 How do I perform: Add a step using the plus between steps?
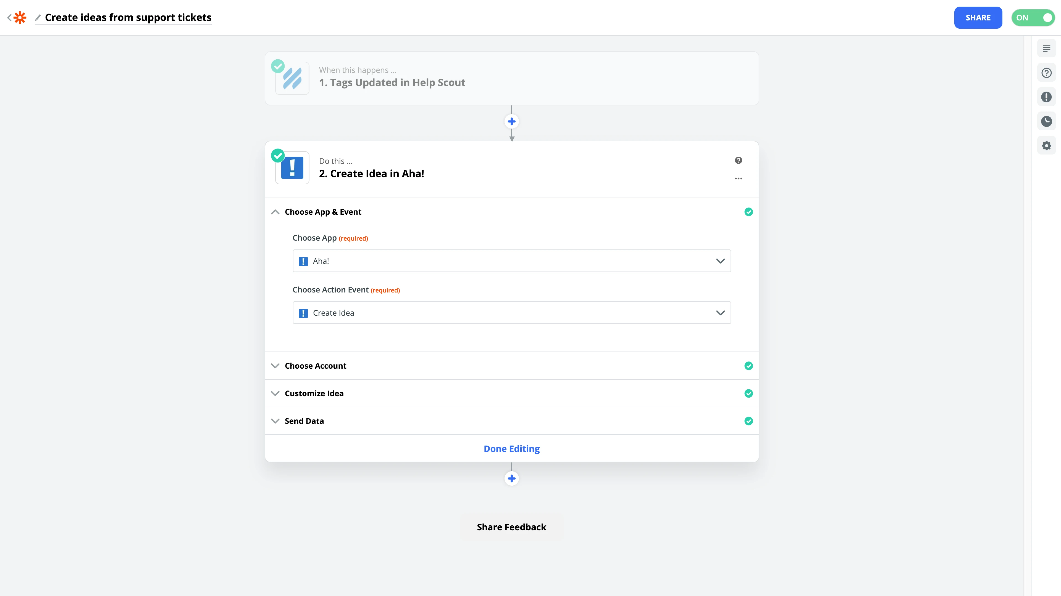[511, 121]
